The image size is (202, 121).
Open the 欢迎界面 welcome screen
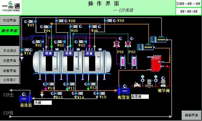pos(9,21)
